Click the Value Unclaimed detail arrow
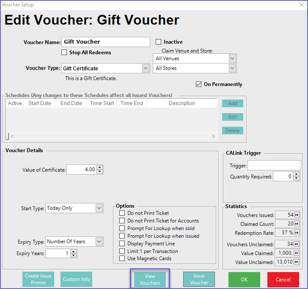Viewport: 308px width, 289px height. point(297,262)
